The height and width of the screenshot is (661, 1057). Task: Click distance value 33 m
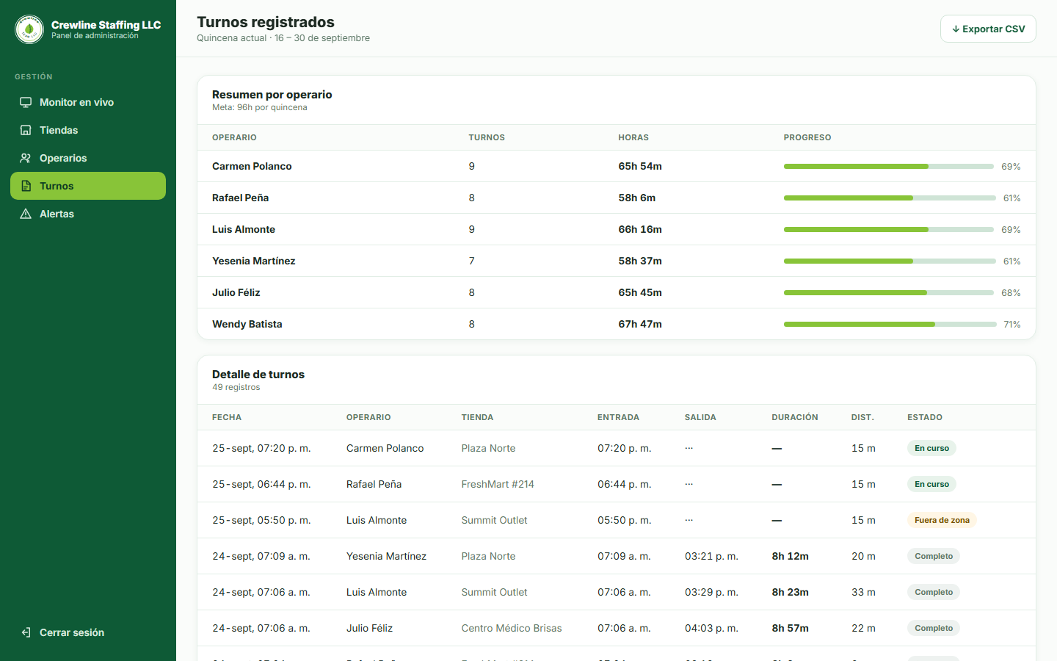pos(863,592)
